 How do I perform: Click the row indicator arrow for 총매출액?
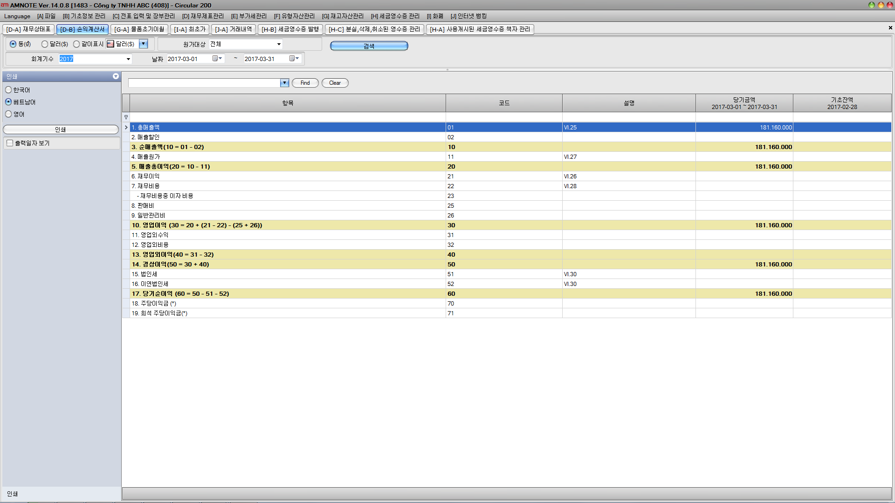pyautogui.click(x=126, y=127)
